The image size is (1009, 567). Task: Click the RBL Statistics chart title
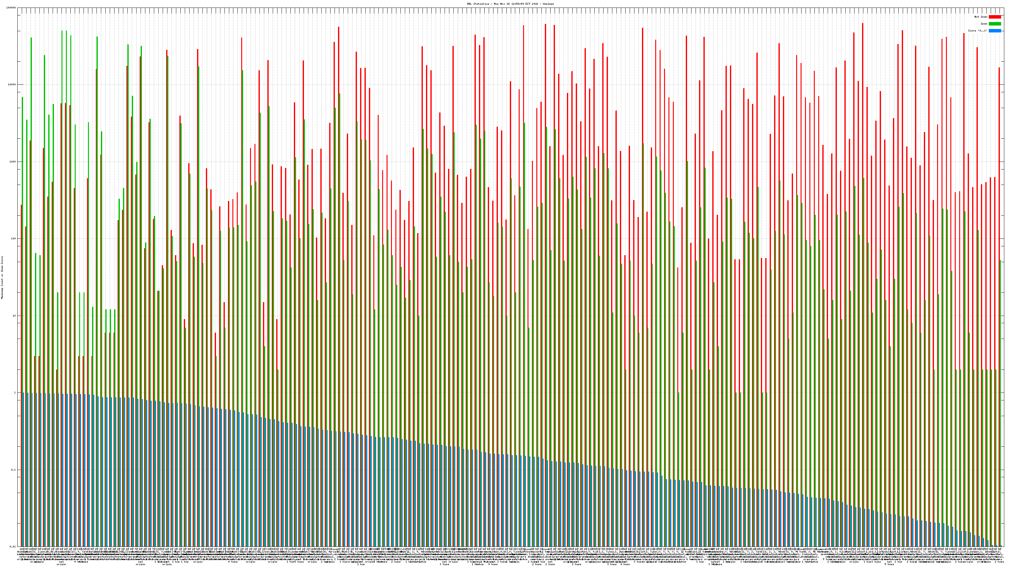510,3
